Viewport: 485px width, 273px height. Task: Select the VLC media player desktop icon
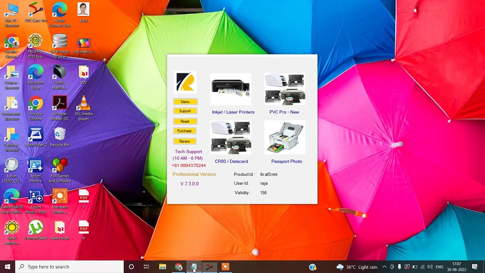(x=84, y=108)
